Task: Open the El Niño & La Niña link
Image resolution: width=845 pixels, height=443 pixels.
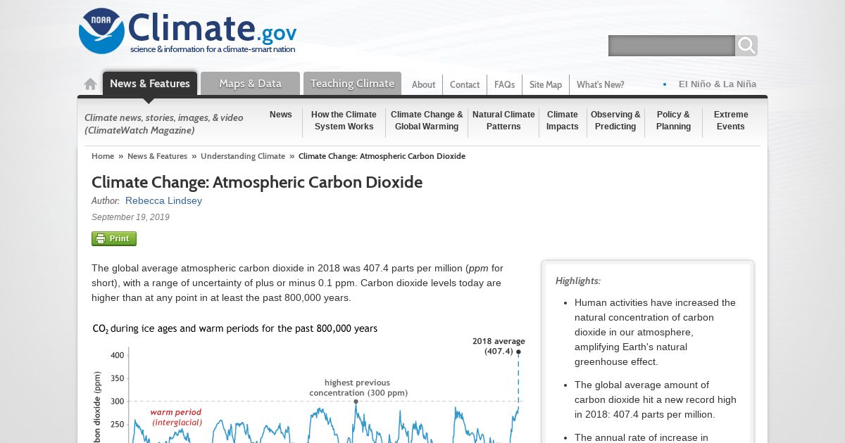Action: click(718, 84)
